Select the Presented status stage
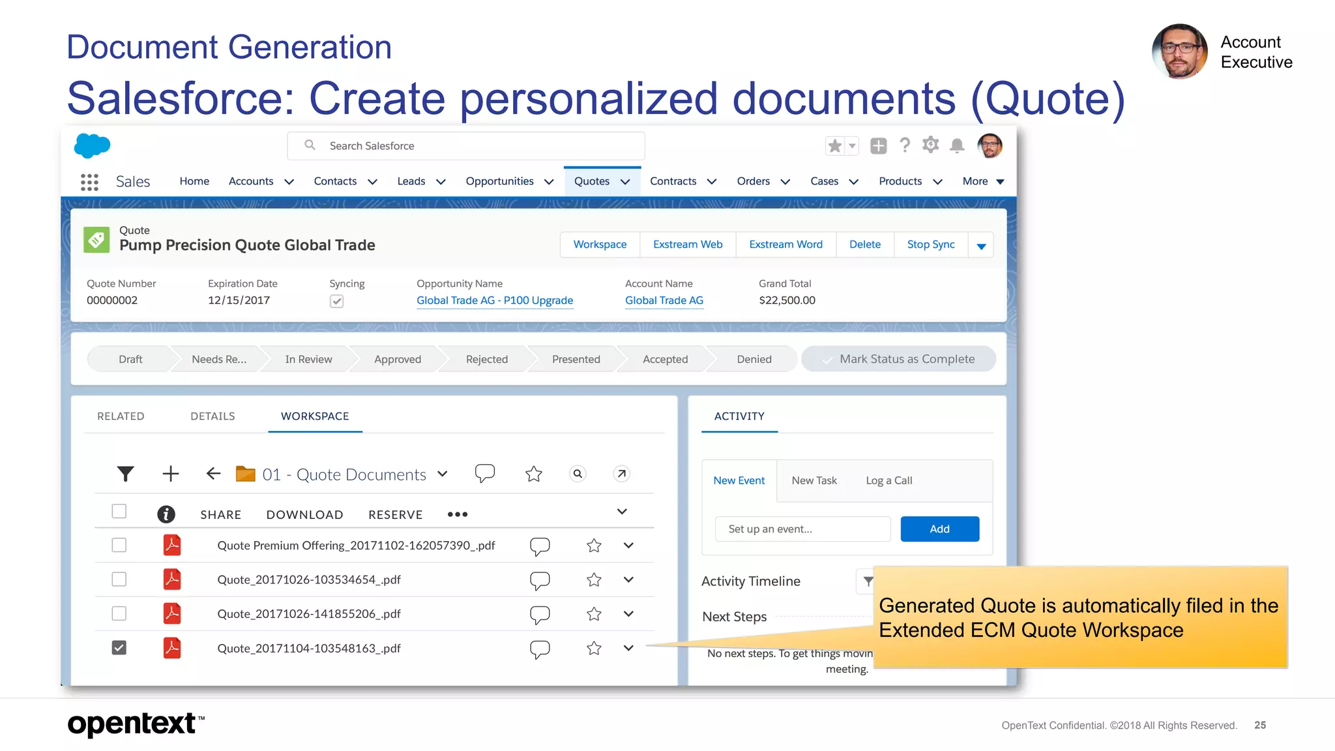 coord(576,359)
